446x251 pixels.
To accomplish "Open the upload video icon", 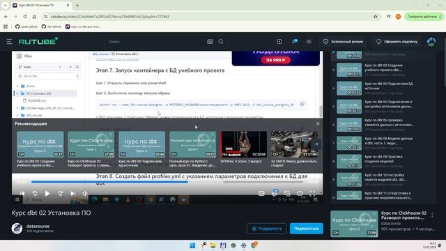I will [279, 42].
